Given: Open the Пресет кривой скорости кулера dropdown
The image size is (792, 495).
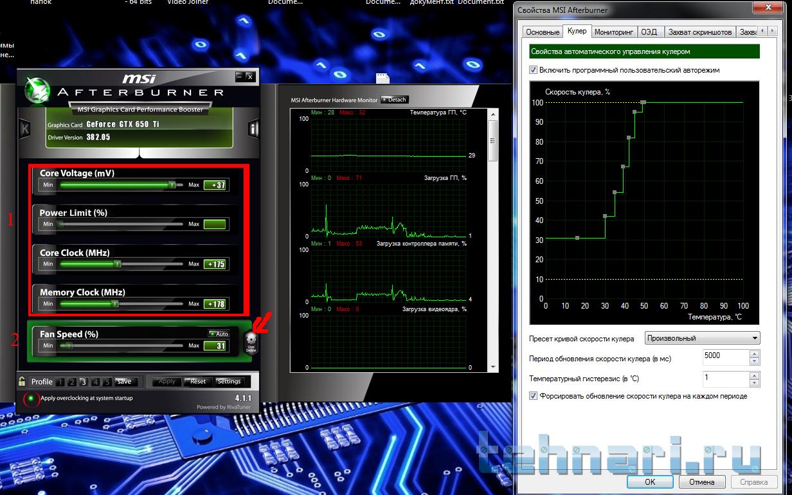Looking at the screenshot, I should coord(702,338).
